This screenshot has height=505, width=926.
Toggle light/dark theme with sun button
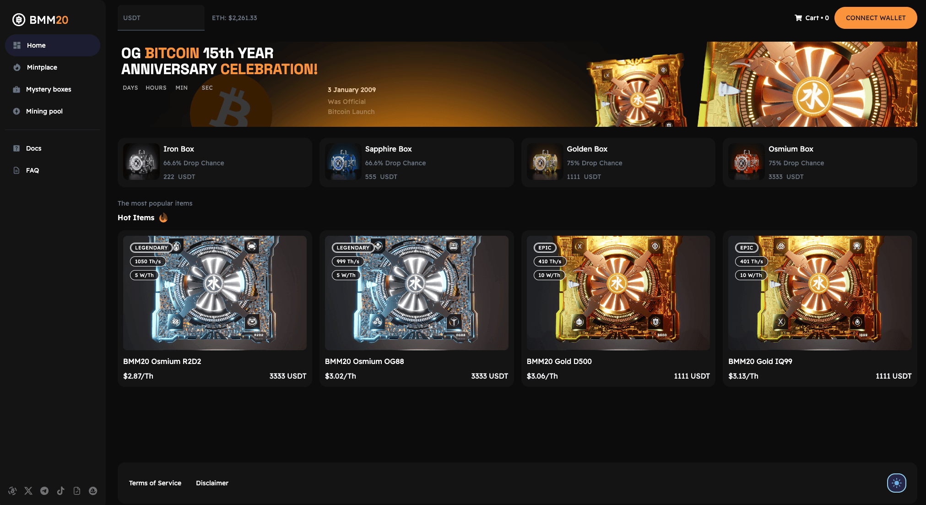pos(896,483)
